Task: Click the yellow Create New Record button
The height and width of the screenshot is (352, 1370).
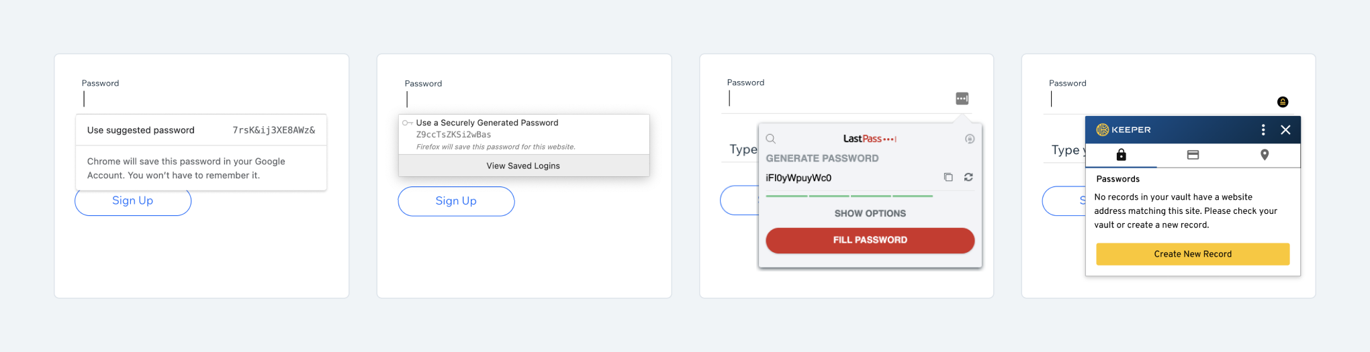Action: (x=1193, y=254)
